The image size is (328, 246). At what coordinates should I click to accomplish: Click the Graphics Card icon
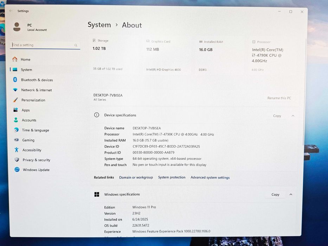coord(148,41)
